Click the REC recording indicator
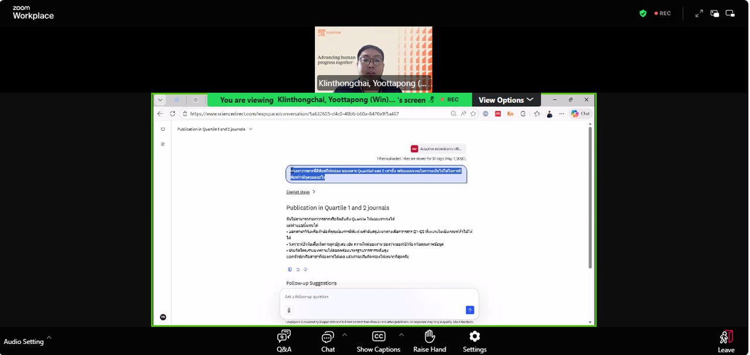This screenshot has width=750, height=355. coord(663,13)
